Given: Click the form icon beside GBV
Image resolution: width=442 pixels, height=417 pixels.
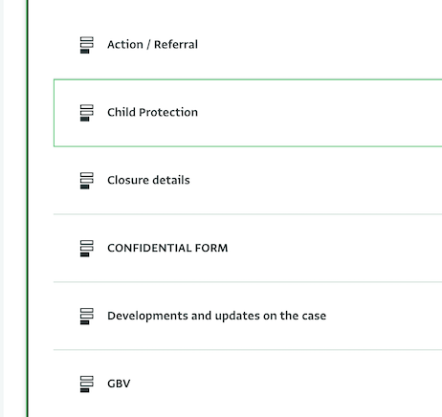Looking at the screenshot, I should 86,384.
